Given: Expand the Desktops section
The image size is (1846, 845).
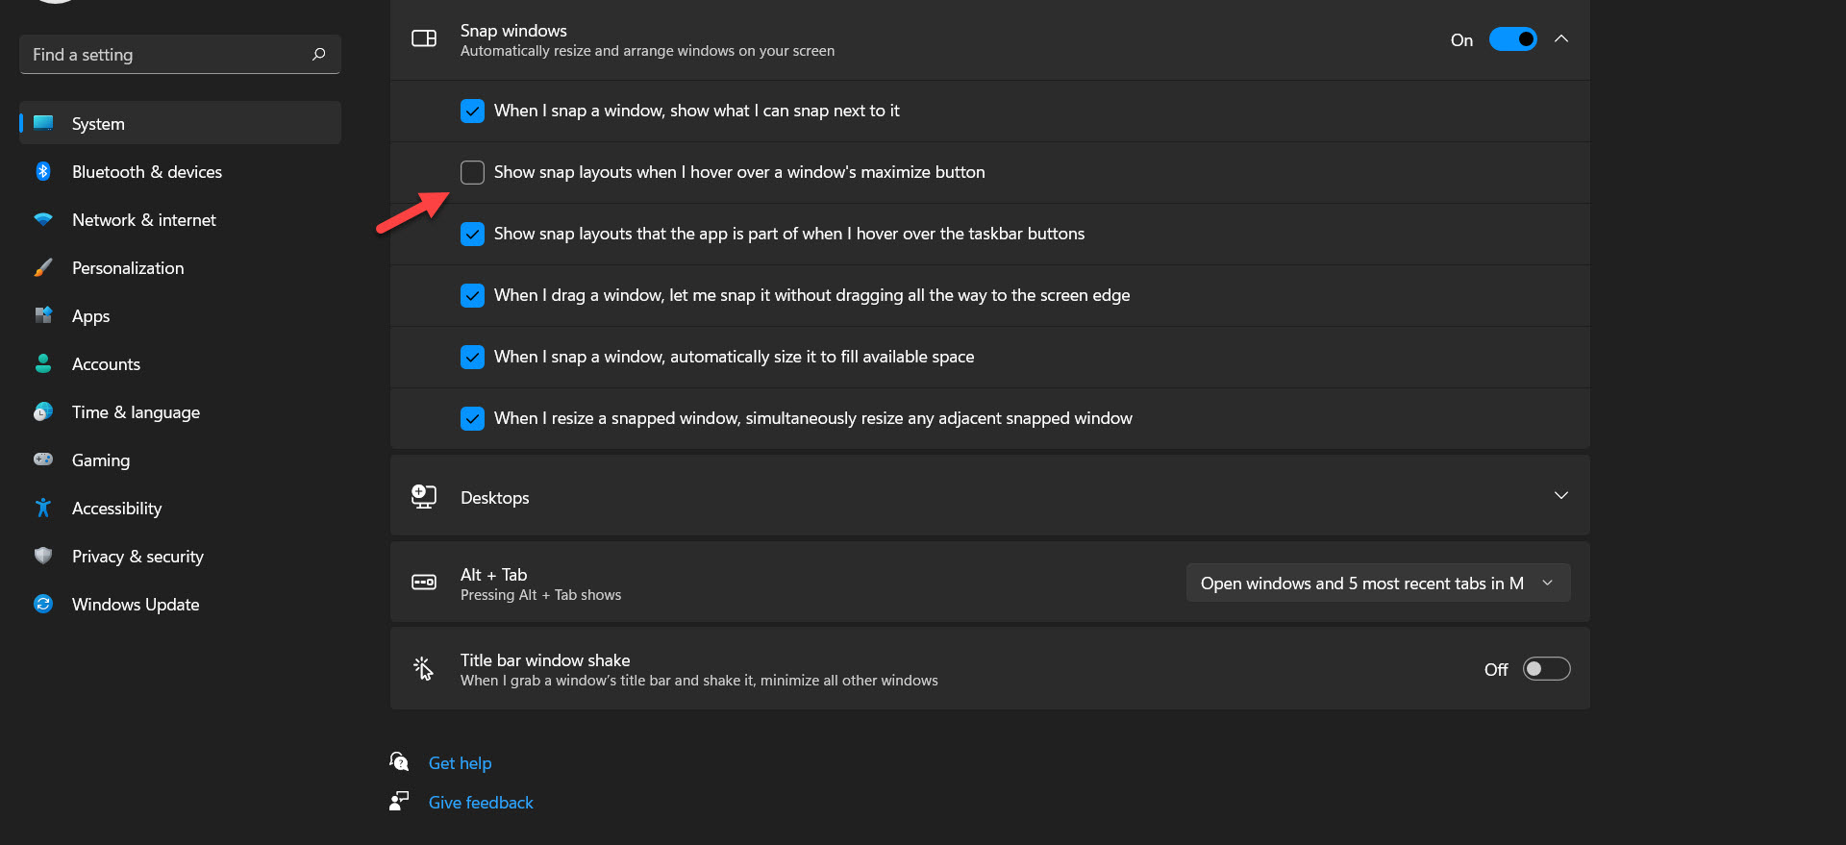Looking at the screenshot, I should (1561, 496).
